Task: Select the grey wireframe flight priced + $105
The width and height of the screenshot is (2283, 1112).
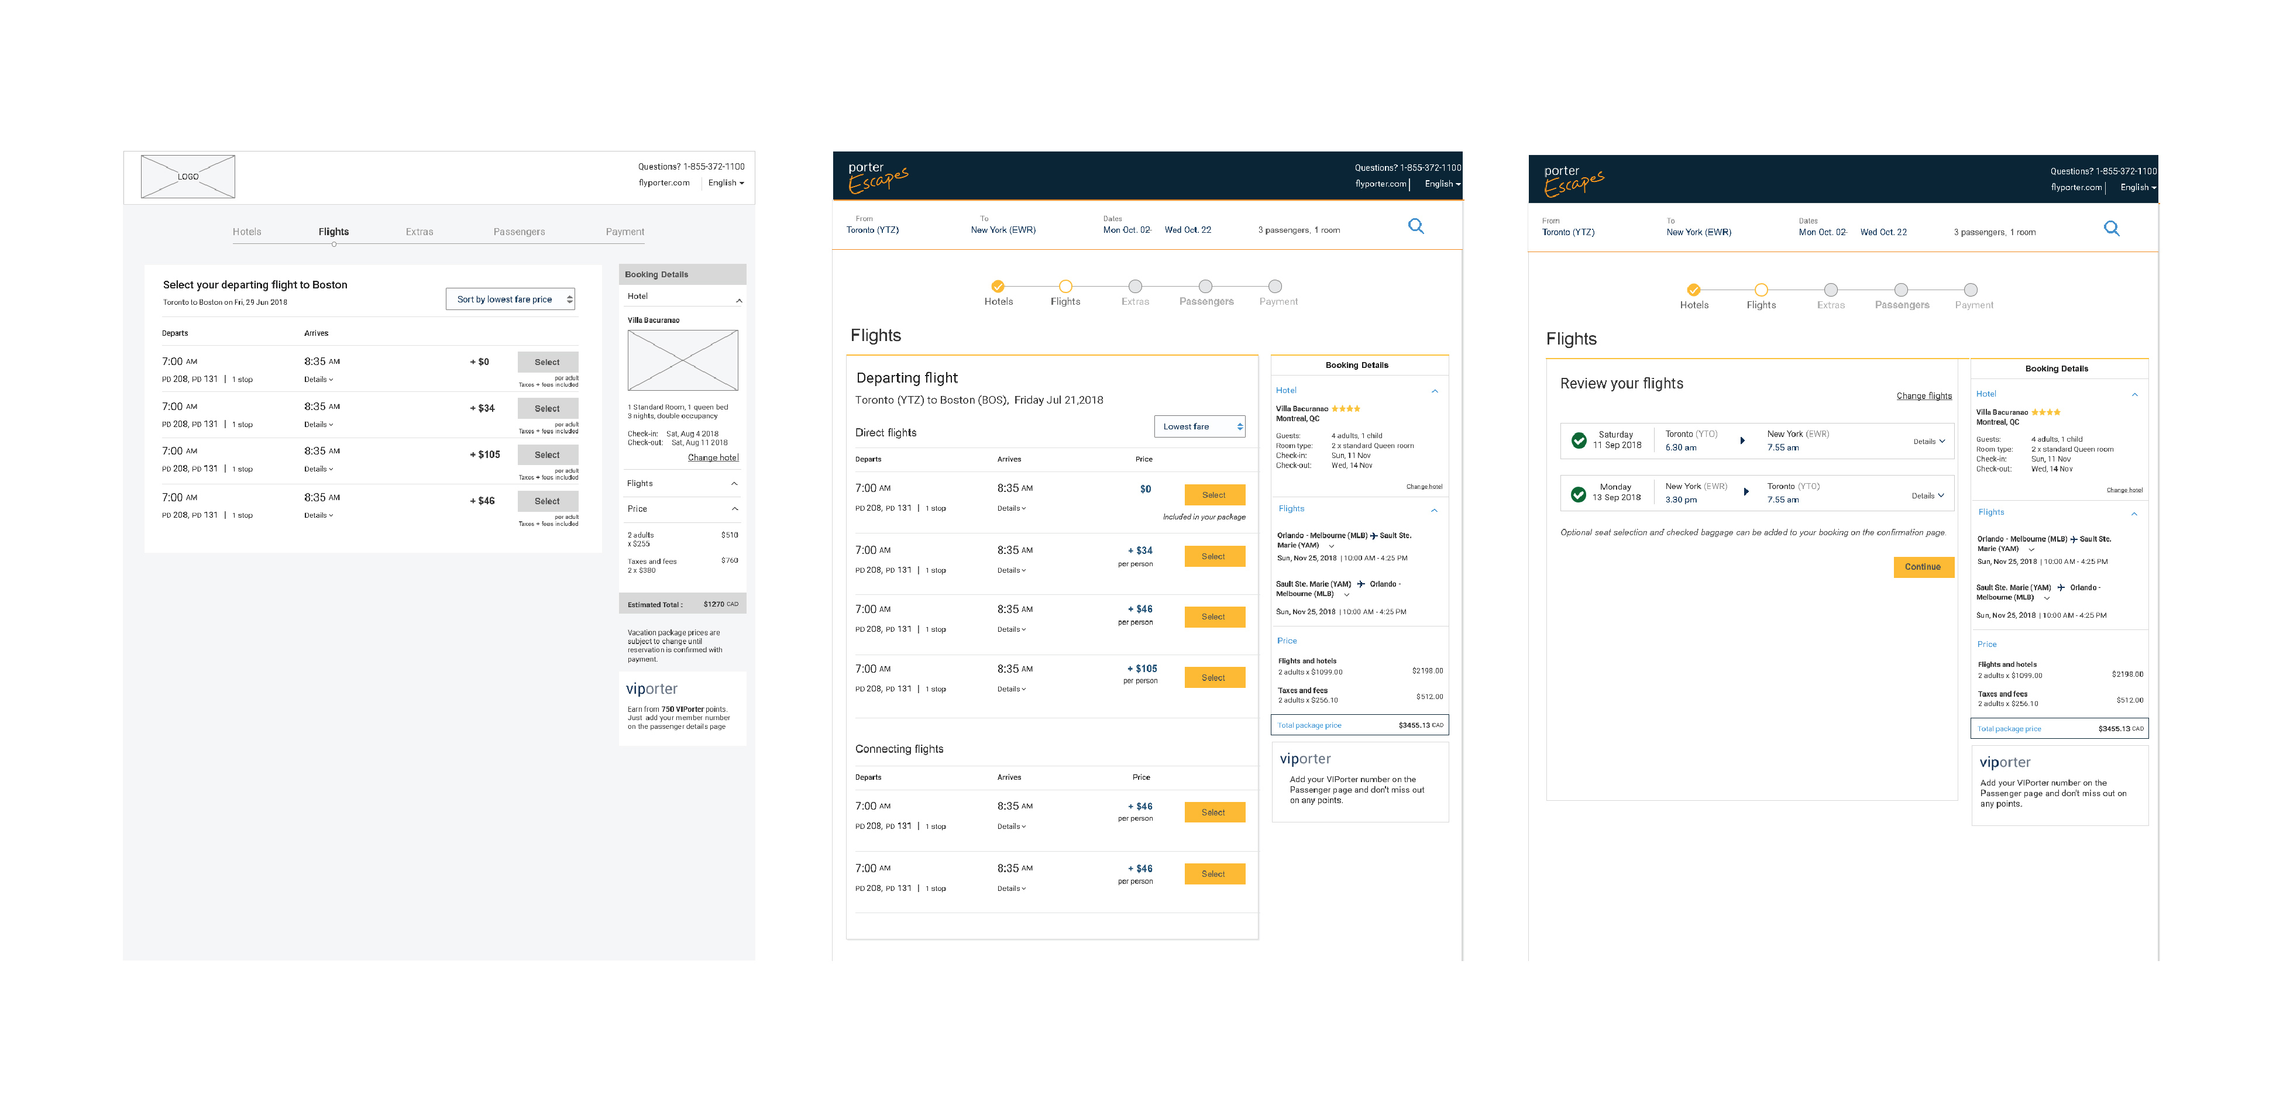Action: click(547, 455)
